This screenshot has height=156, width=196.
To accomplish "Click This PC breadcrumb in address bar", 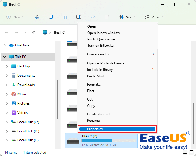I will [x=59, y=33].
